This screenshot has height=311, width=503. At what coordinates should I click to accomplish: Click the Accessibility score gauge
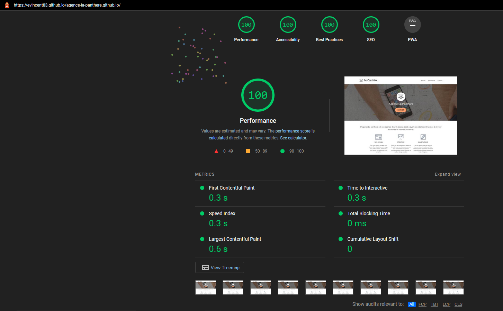[x=288, y=24]
